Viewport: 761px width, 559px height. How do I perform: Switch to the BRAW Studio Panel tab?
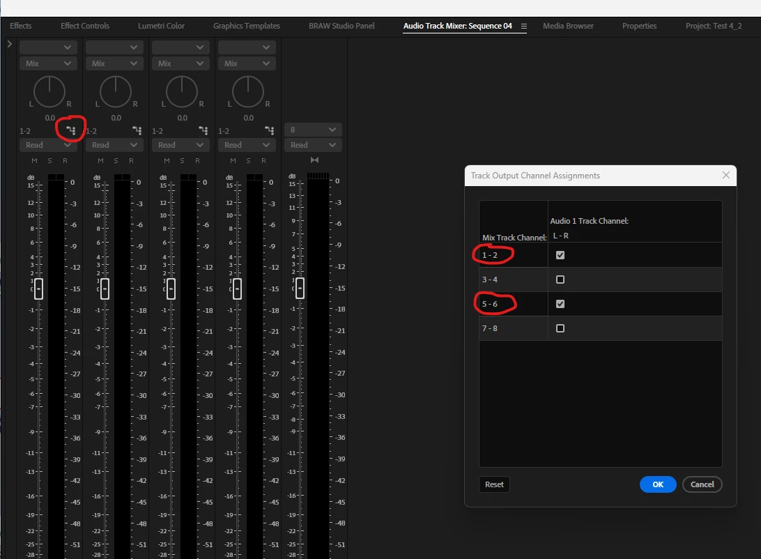point(341,26)
